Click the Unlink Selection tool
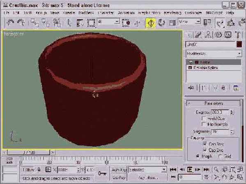 tap(46, 23)
